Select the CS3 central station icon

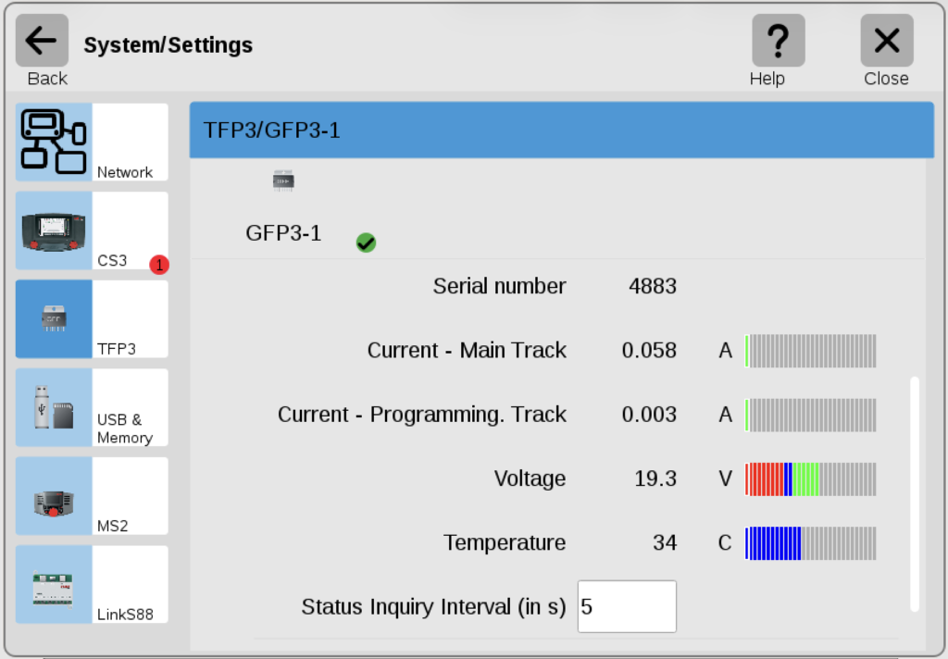pyautogui.click(x=54, y=230)
